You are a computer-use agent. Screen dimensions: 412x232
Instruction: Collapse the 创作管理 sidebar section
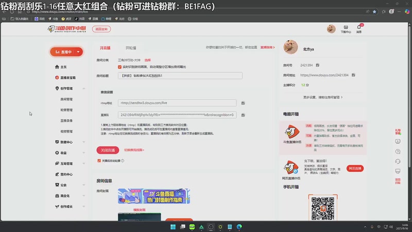pyautogui.click(x=83, y=88)
